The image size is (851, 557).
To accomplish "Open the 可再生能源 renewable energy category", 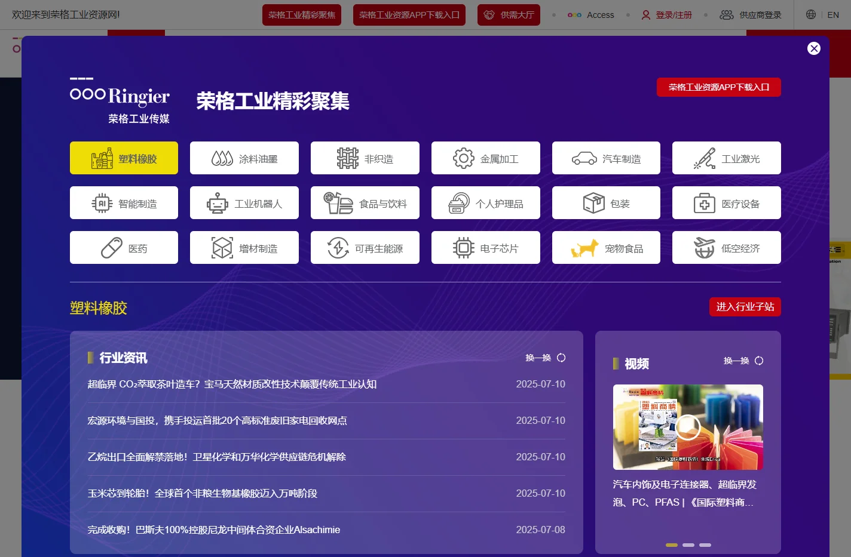I will click(x=365, y=248).
